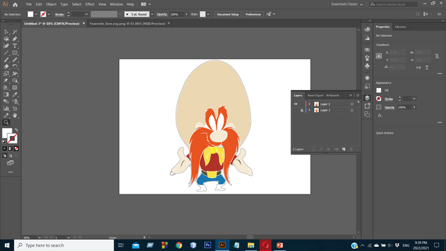Click the Change Screen Mode icon
Image resolution: width=446 pixels, height=251 pixels.
[10, 163]
